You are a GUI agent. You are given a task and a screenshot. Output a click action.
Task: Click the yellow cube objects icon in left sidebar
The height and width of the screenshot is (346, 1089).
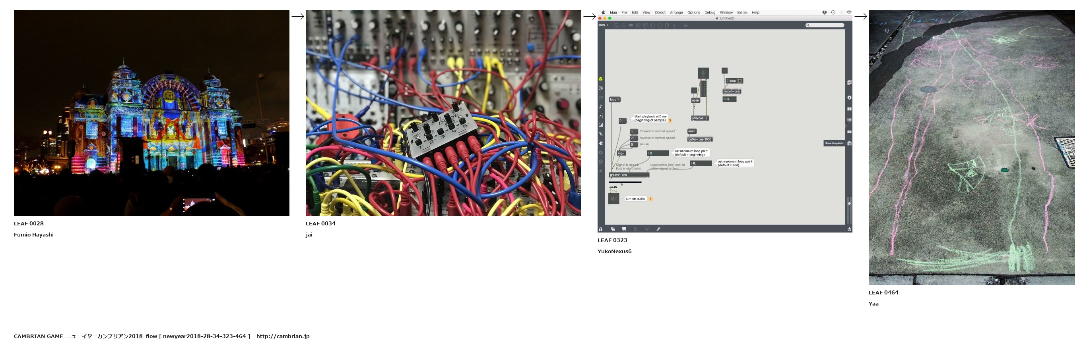click(x=600, y=79)
